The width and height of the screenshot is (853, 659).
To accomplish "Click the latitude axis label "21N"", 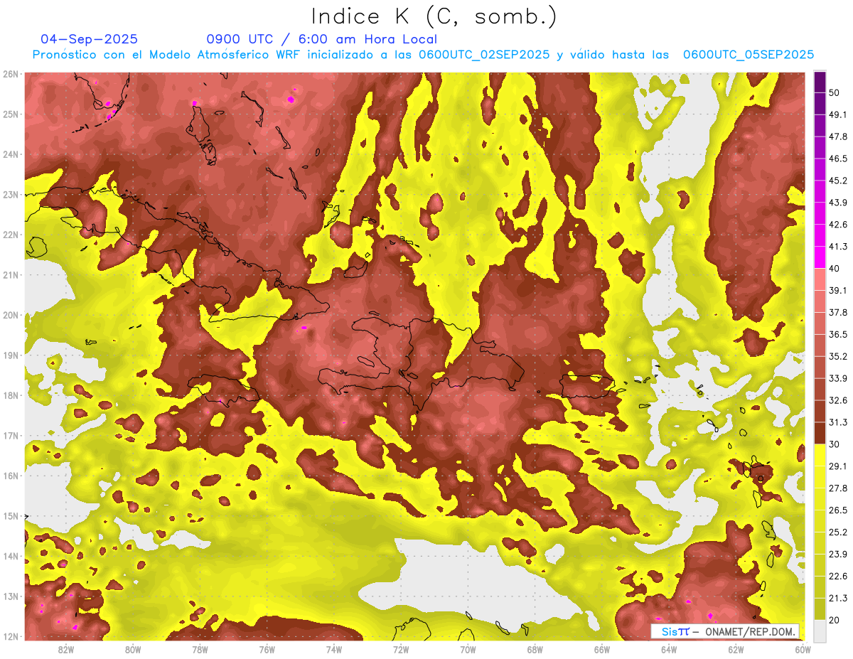I will (10, 275).
